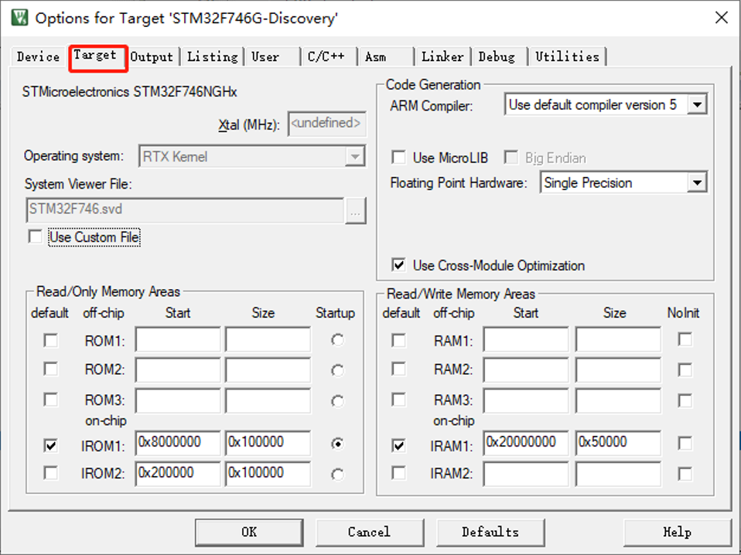Go to the Linker tab
This screenshot has height=555, width=741.
coord(442,56)
